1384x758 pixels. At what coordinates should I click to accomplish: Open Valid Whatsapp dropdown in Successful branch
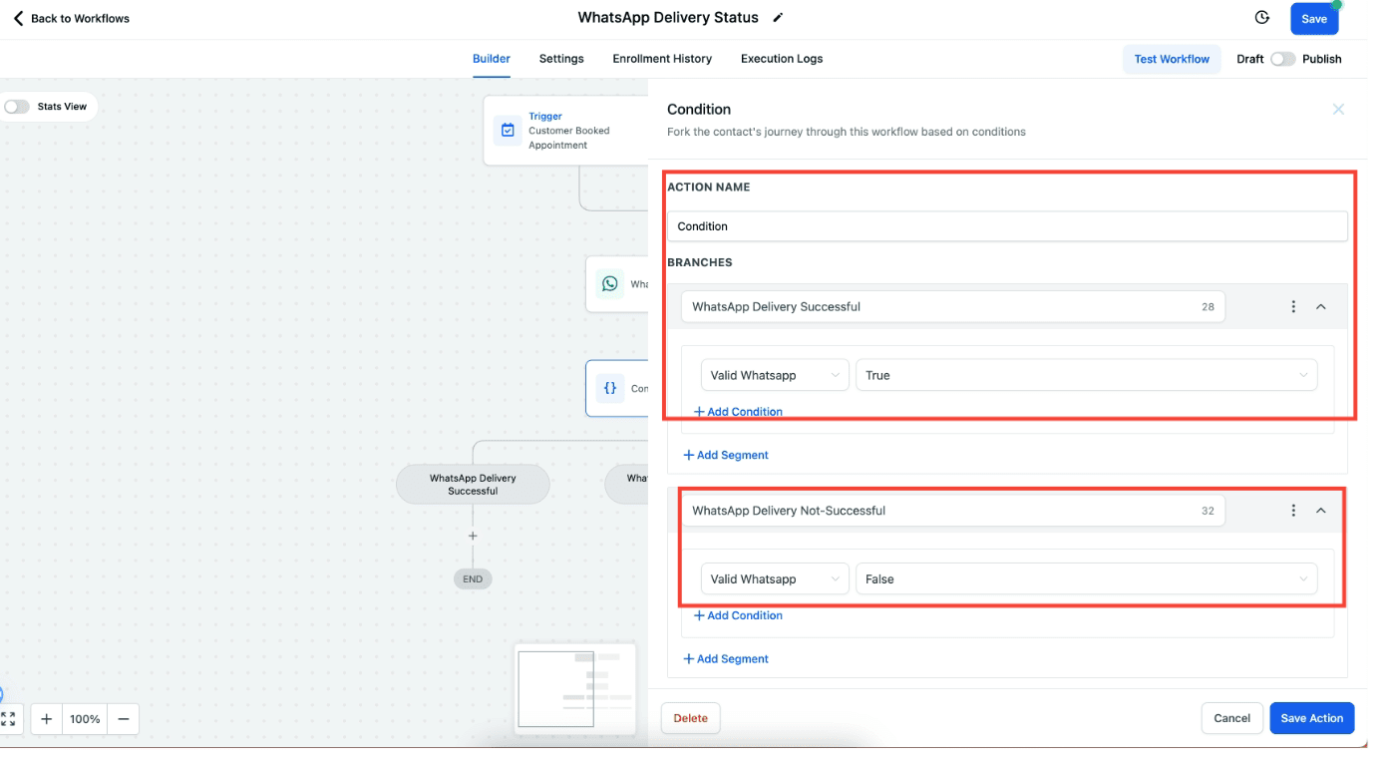[x=775, y=375]
